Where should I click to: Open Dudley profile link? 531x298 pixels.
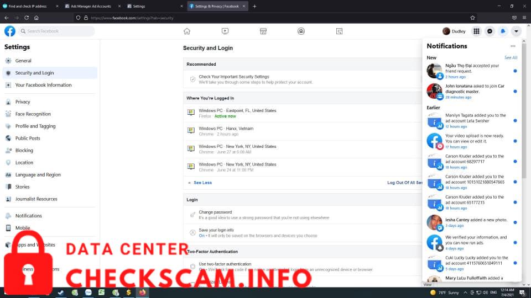454,31
